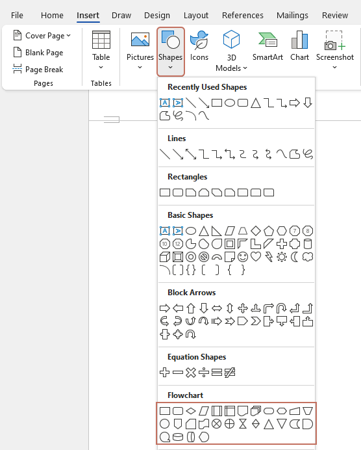Select the Flowchart Magnetic Disk cylinder shape
This screenshot has width=361, height=450.
tap(178, 437)
